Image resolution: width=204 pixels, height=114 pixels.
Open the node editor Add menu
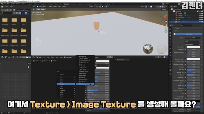pos(57,57)
